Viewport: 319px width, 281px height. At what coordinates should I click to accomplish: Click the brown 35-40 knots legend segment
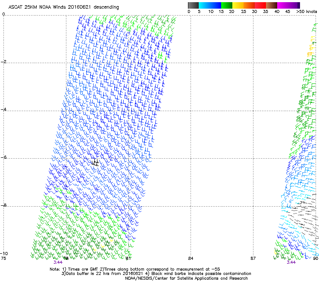click(x=272, y=5)
